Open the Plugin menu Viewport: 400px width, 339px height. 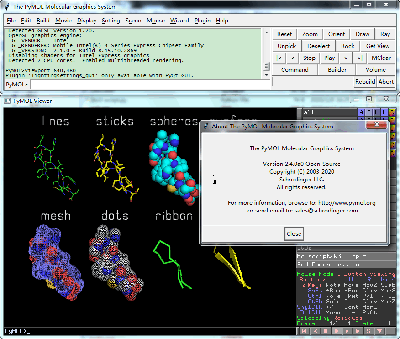click(x=202, y=21)
